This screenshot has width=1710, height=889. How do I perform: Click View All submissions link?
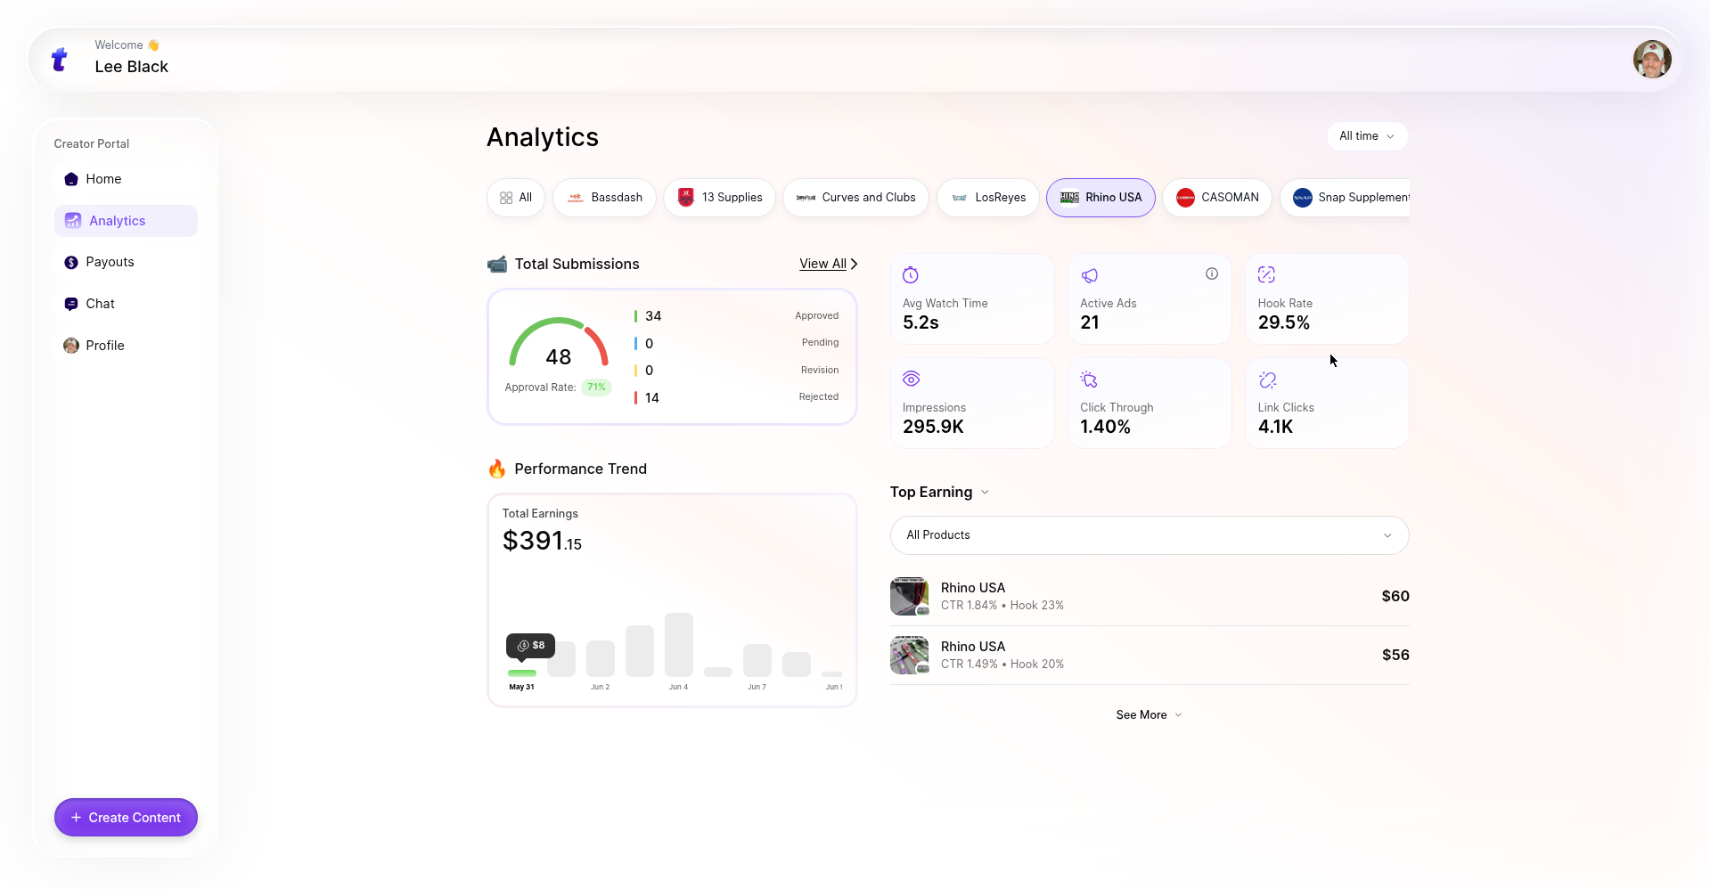(x=828, y=264)
